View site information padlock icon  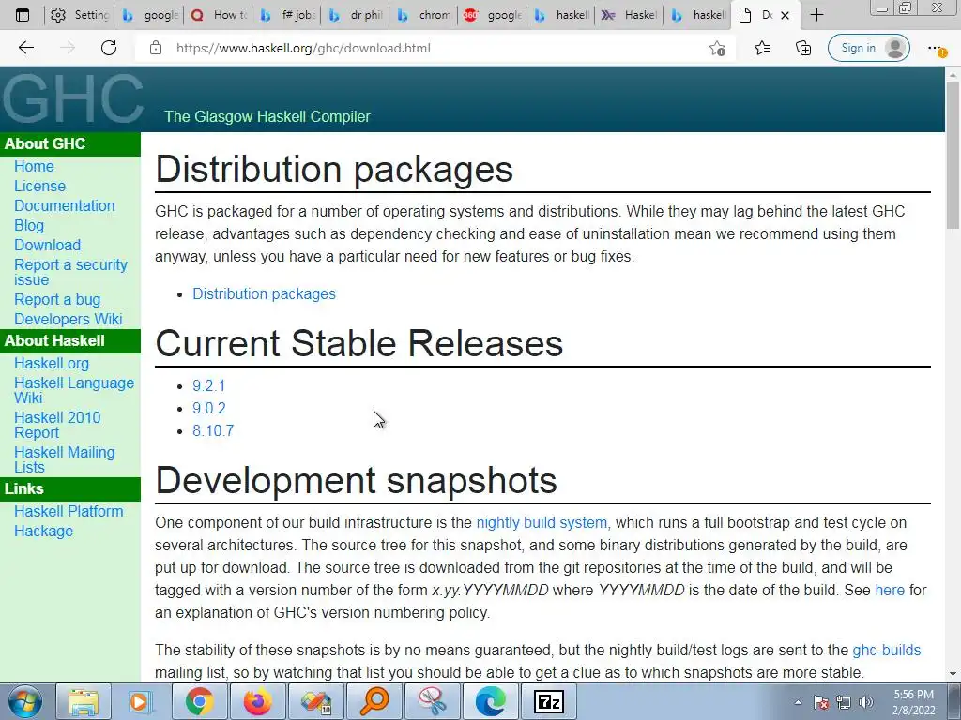(x=156, y=48)
